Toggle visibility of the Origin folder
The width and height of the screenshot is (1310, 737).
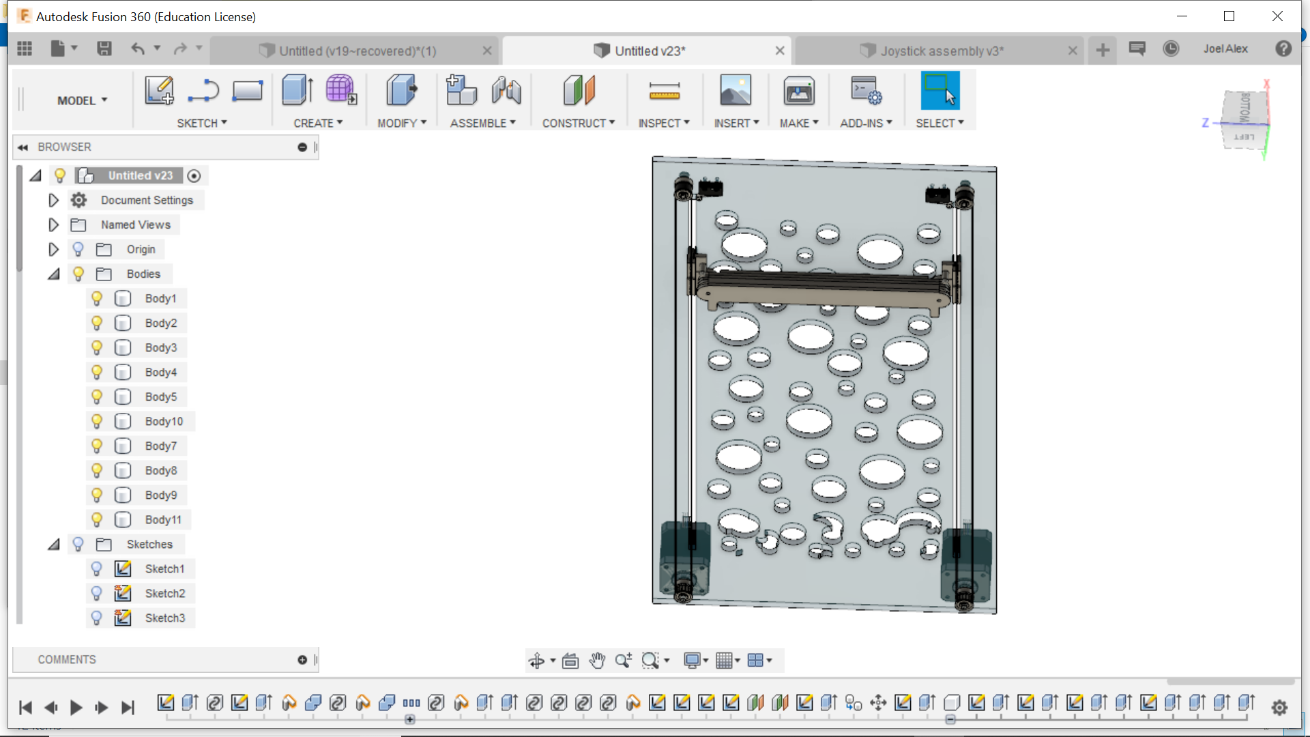[78, 249]
